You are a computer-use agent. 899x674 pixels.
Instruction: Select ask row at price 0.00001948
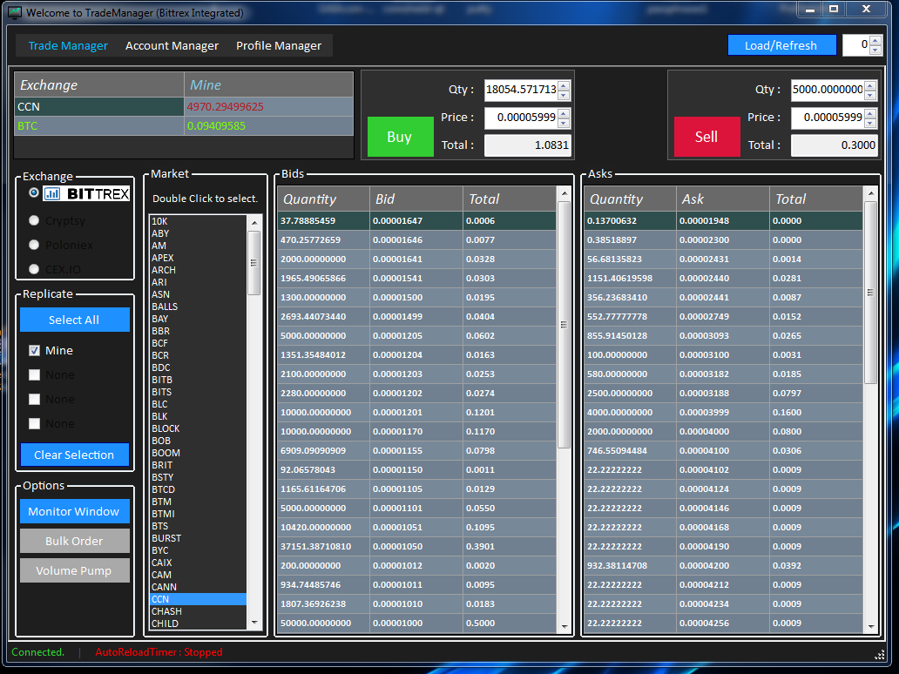click(x=724, y=220)
